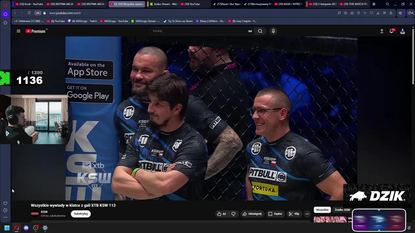Image resolution: width=415 pixels, height=233 pixels.
Task: Reload the page with the refresh icon
Action: 29,13
